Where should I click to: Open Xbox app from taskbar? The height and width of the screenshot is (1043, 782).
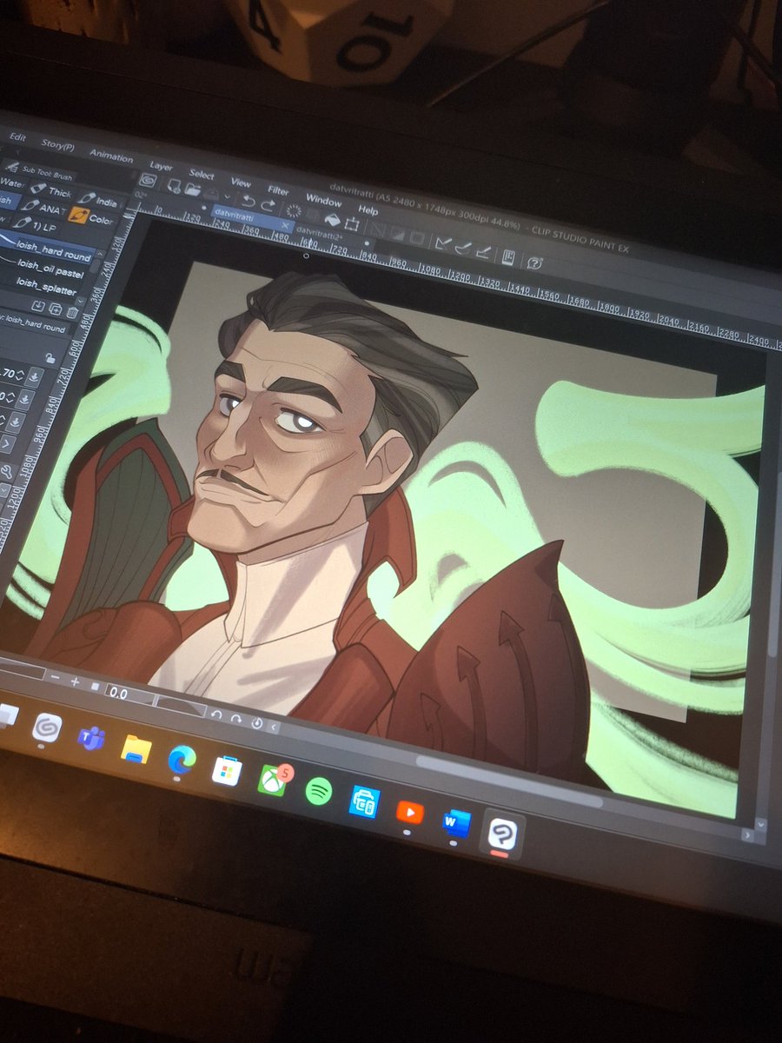[274, 779]
